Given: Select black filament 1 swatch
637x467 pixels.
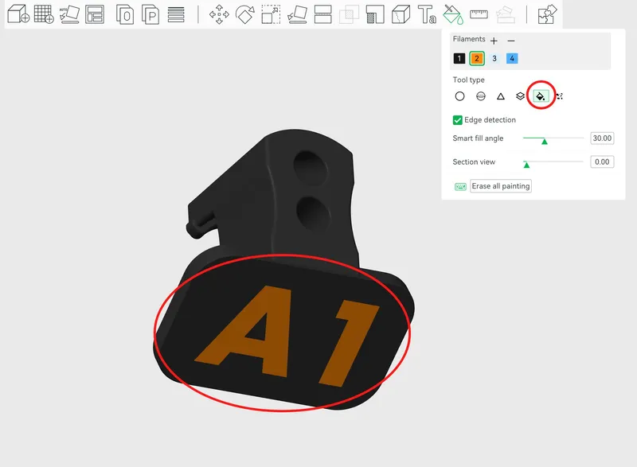Looking at the screenshot, I should [x=459, y=59].
